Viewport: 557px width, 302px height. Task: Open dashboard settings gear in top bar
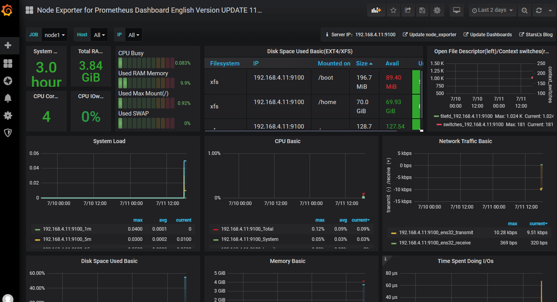(x=437, y=11)
